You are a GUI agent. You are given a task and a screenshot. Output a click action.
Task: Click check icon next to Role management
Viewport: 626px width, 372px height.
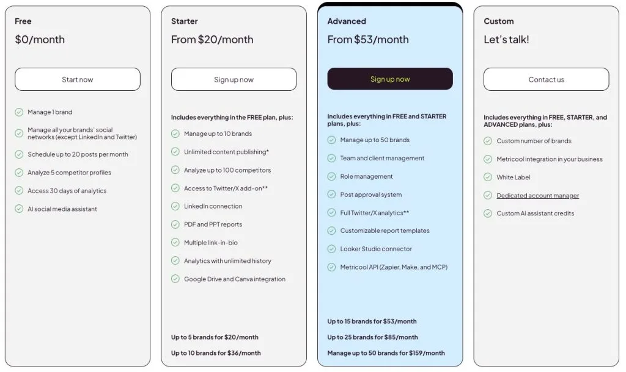tap(331, 176)
